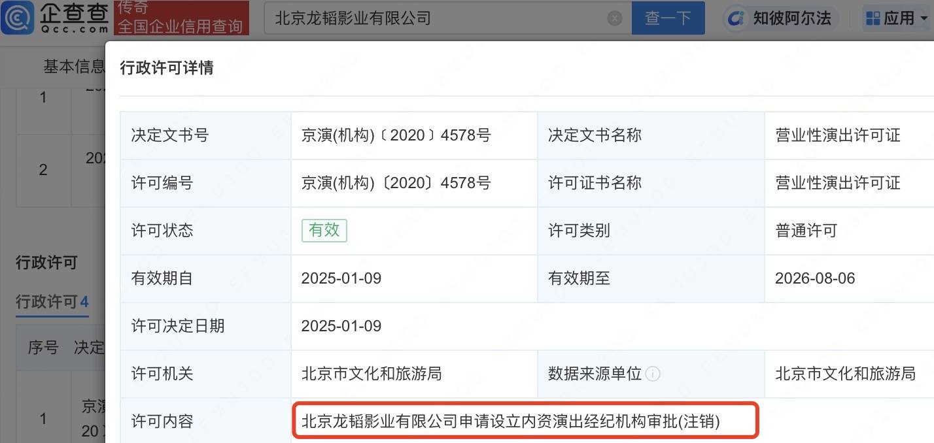
Task: Click the 序号 column header
Action: 43,347
